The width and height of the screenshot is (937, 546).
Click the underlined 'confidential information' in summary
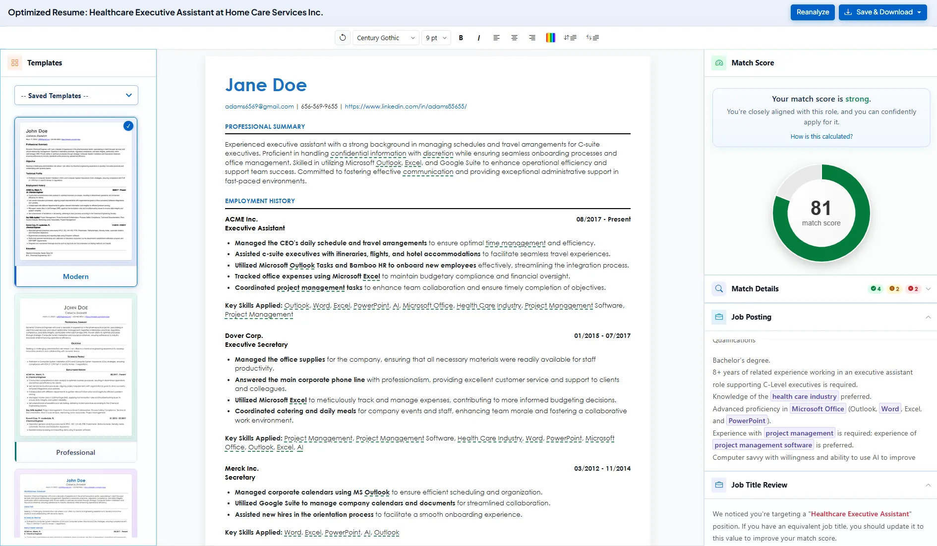pos(368,154)
